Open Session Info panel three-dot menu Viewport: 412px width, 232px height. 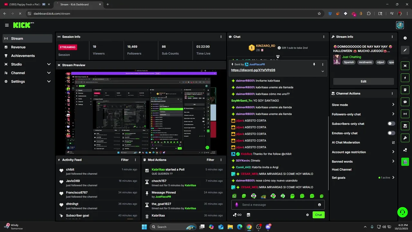point(221,37)
